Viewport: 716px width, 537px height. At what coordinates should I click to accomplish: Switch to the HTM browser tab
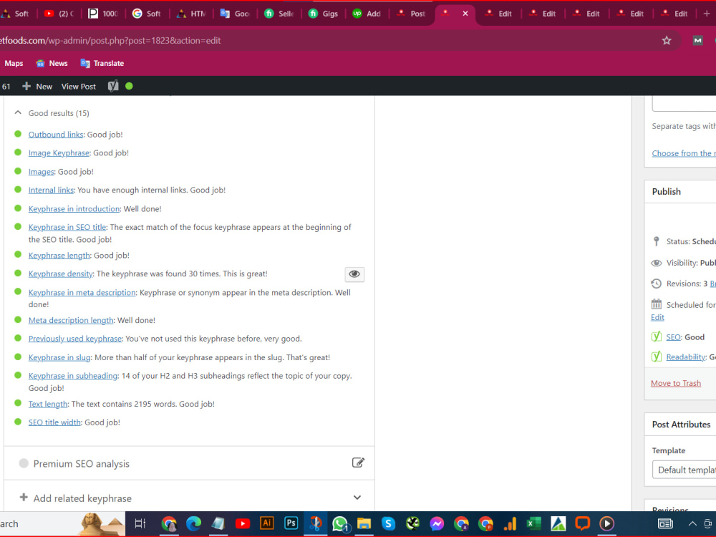191,14
